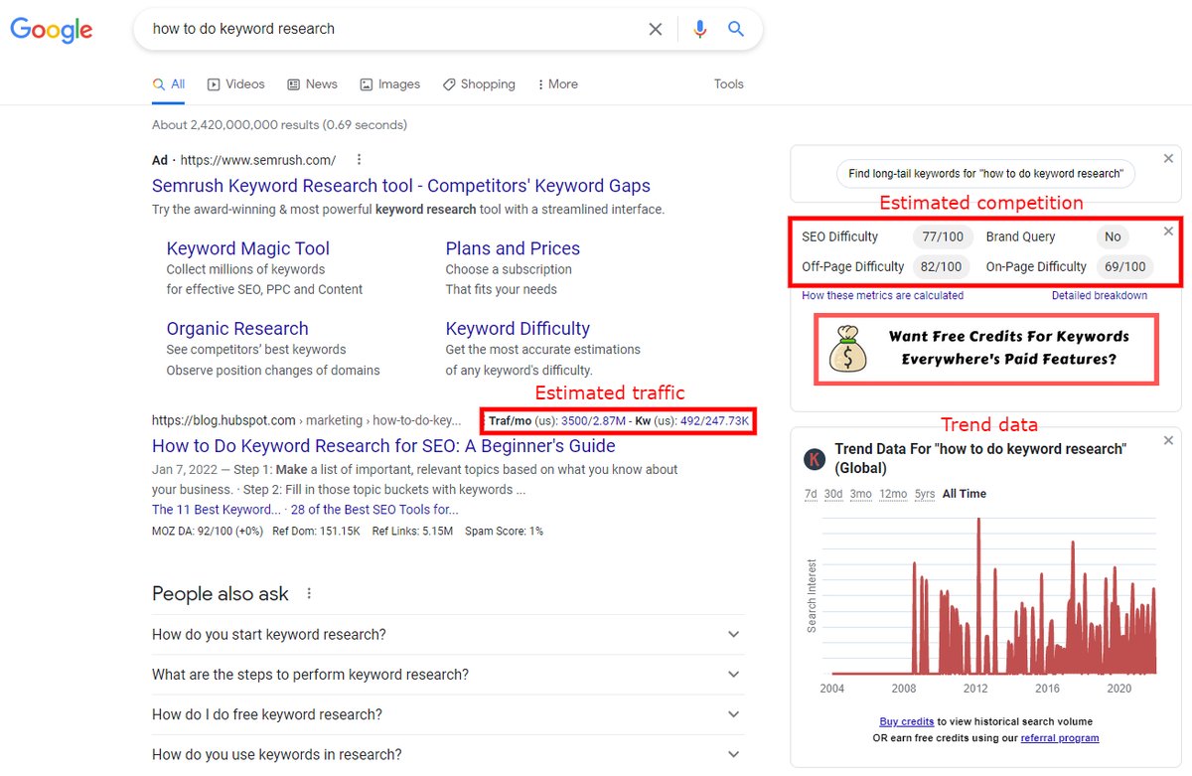Close the long-tail keywords widget
The image size is (1192, 776).
click(1168, 159)
